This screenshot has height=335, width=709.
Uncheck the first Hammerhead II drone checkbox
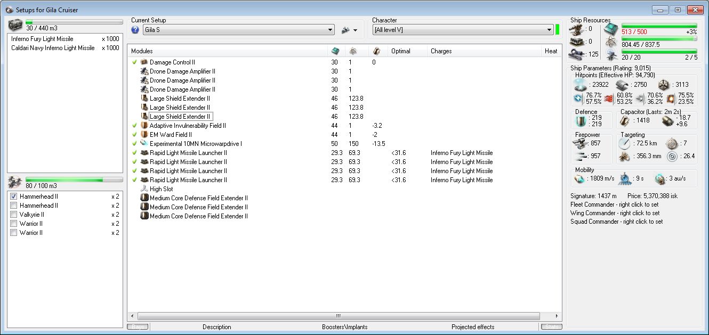(14, 197)
